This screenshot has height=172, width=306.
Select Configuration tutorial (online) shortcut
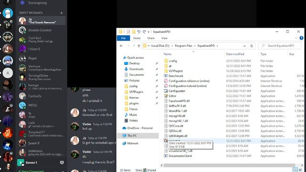tap(187, 86)
